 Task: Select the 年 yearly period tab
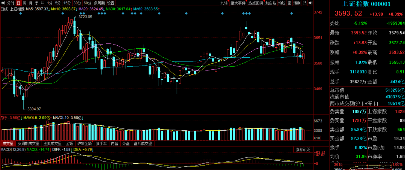(42, 3)
